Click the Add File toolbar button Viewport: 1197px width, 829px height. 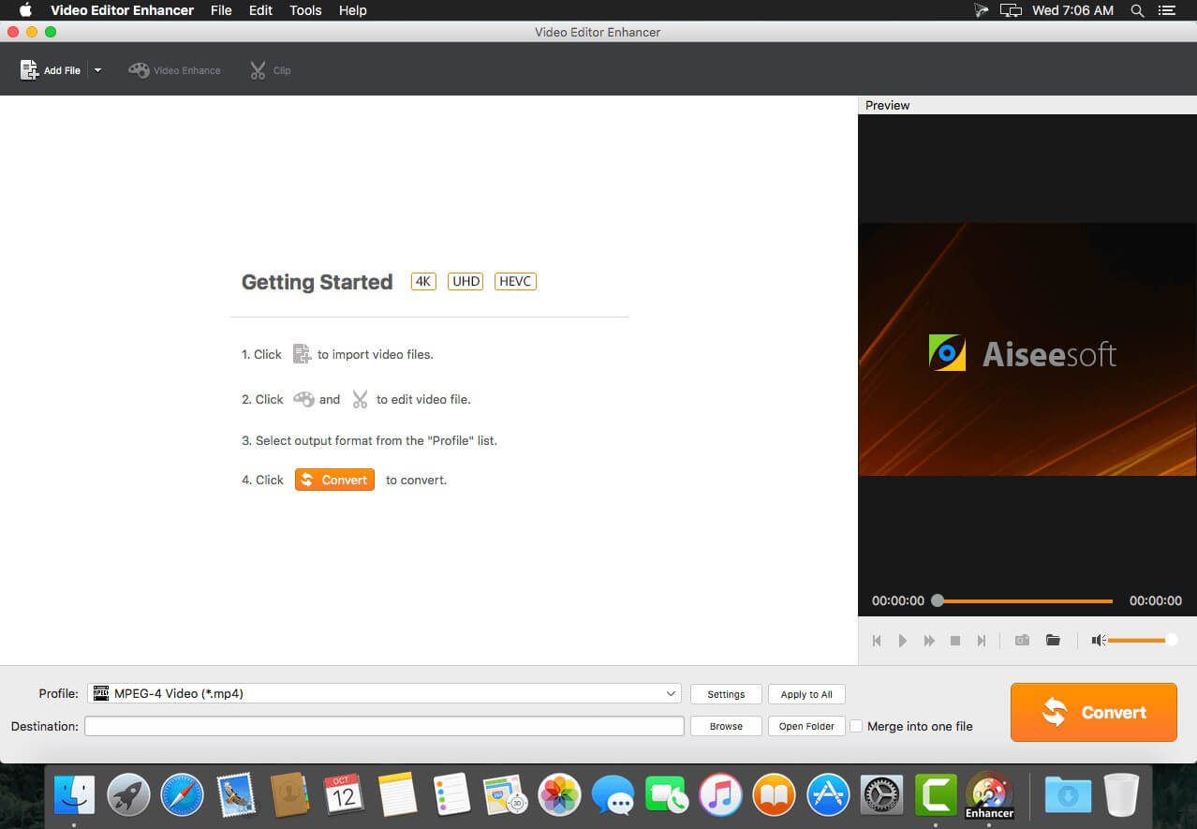coord(51,70)
